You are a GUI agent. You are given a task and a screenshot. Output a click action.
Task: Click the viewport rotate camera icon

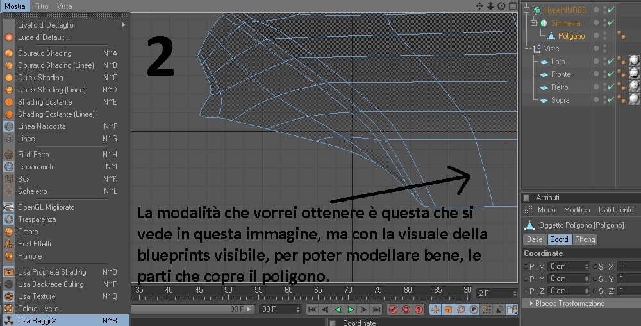pos(501,6)
